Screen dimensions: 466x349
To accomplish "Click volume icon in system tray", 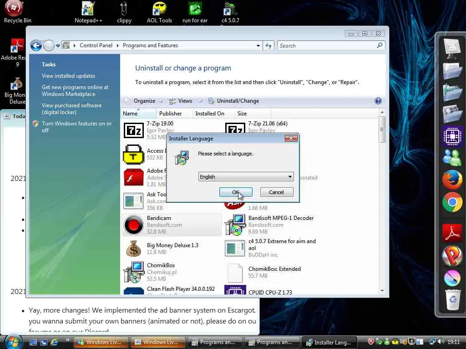I will pos(441,342).
